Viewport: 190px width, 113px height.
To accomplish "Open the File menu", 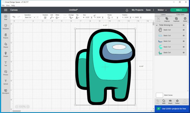I will (3, 5).
